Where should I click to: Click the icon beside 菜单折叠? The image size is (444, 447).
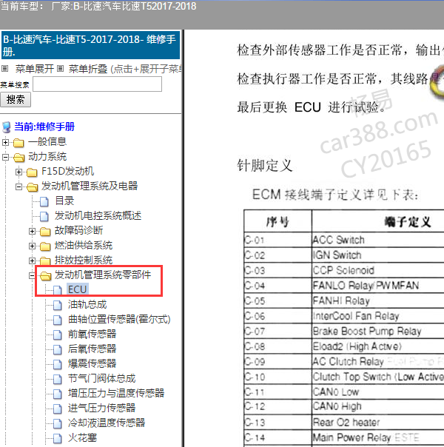point(60,69)
